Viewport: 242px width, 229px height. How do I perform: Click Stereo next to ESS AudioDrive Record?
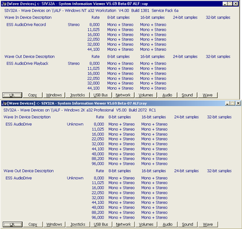(x=74, y=25)
